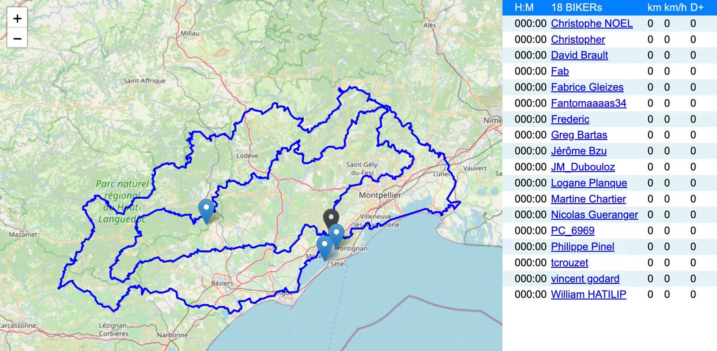This screenshot has height=351, width=717.
Task: Click the Millau label on the map
Action: [x=190, y=33]
